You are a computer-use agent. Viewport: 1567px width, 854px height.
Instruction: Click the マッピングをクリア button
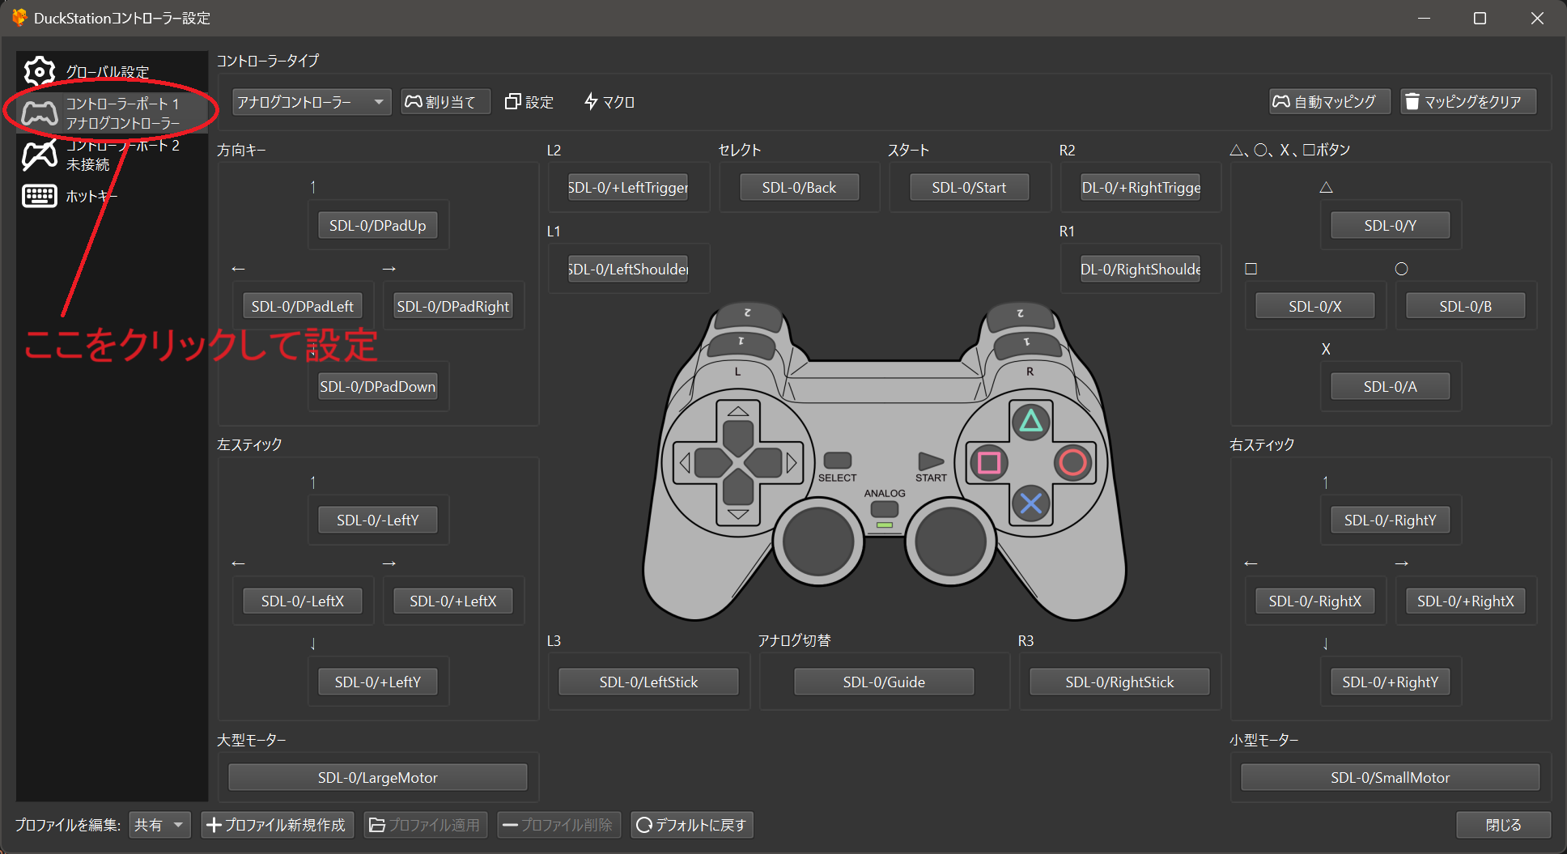(1468, 102)
